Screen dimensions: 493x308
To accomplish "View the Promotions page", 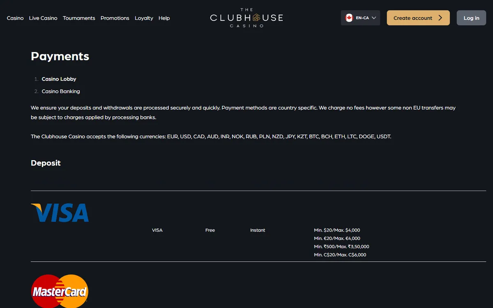I will (115, 18).
